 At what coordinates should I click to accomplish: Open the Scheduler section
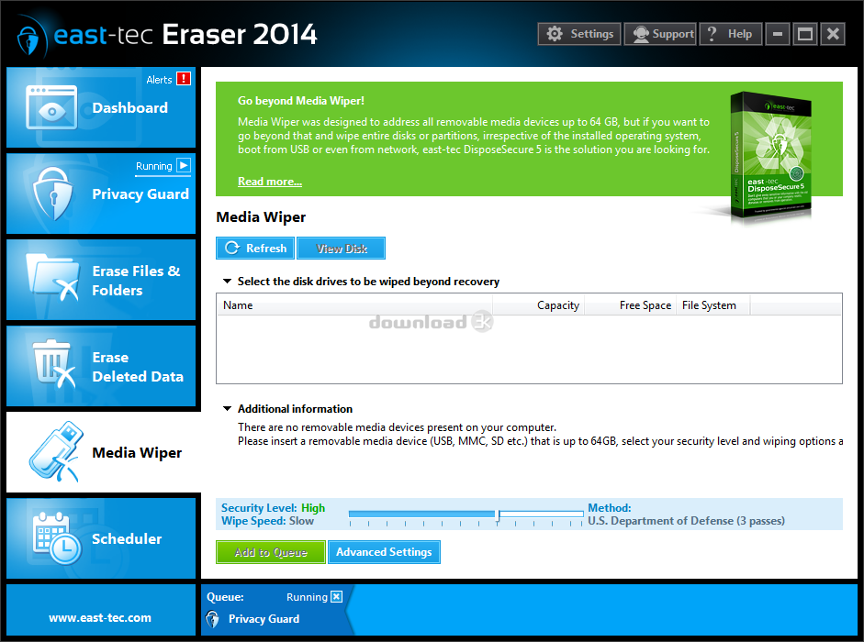click(x=101, y=538)
